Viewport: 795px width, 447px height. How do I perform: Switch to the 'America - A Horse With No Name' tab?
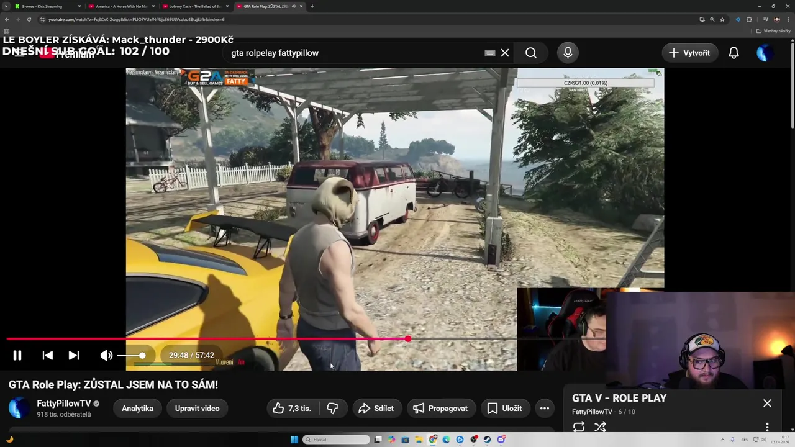coord(122,6)
